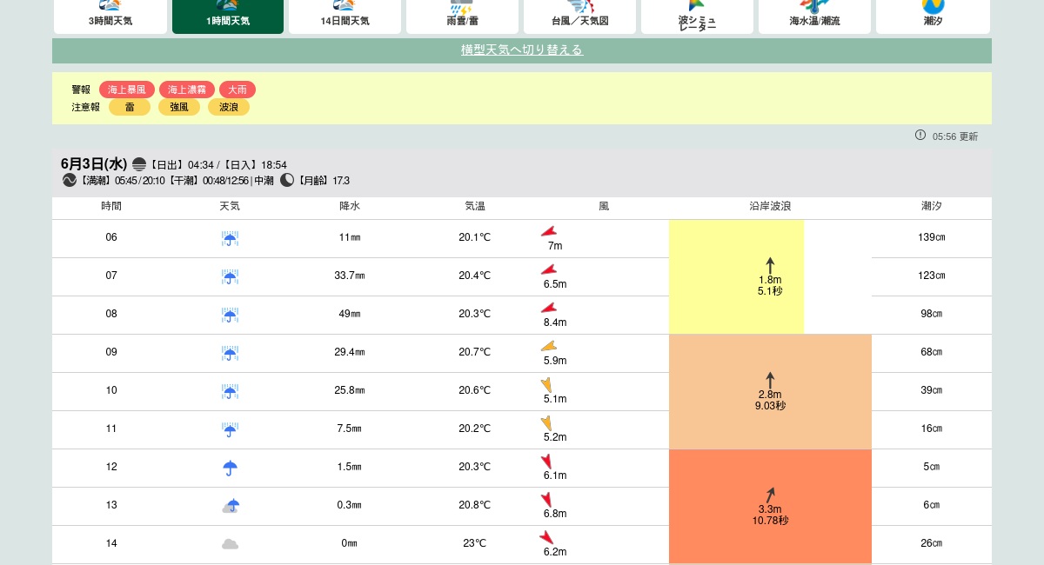Click the 潮汐 column header
The height and width of the screenshot is (565, 1044).
tap(932, 207)
